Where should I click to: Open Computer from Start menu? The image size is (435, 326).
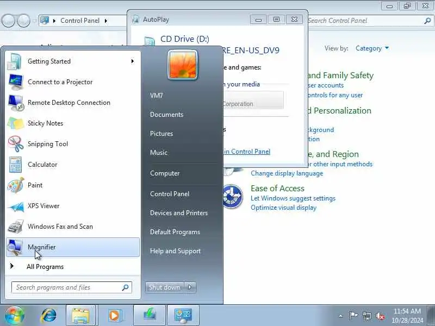tap(165, 173)
